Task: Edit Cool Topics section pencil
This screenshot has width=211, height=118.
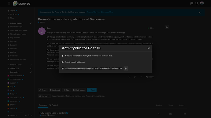Action: (x=31, y=69)
